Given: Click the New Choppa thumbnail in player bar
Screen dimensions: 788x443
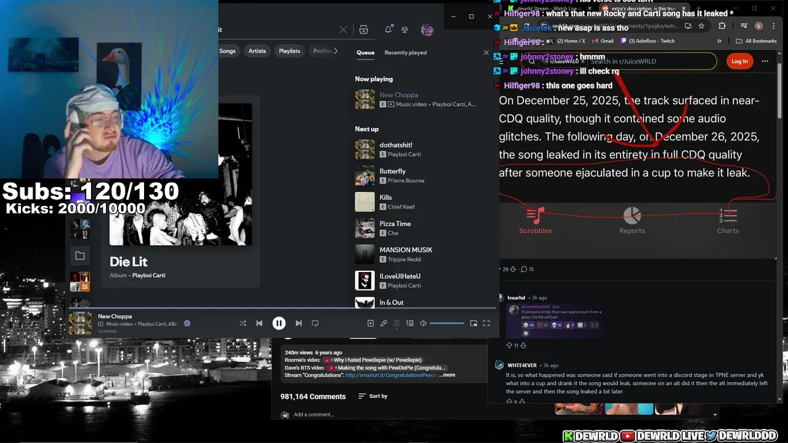Looking at the screenshot, I should click(x=80, y=323).
